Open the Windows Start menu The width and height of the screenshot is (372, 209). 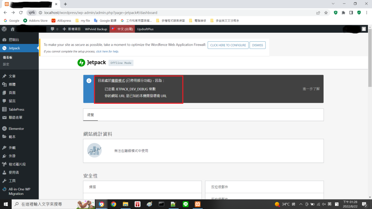tap(6, 204)
